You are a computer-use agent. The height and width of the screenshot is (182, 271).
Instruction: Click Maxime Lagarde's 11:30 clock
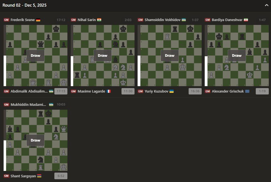[128, 91]
